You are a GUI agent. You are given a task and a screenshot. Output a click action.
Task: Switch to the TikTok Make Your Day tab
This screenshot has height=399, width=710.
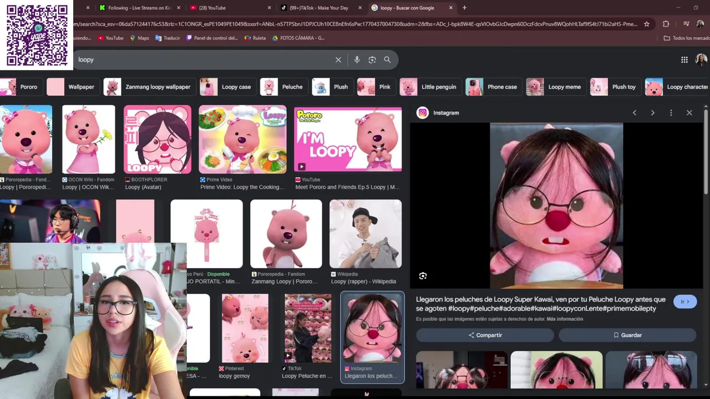pyautogui.click(x=319, y=8)
